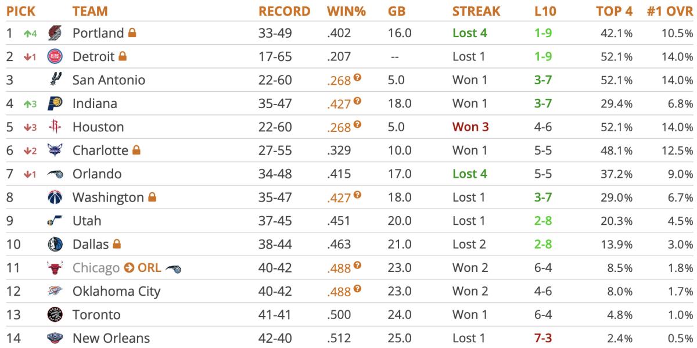697x348 pixels.
Task: Click the tiebreaker help icon in Oklahoma City row
Action: pos(358,289)
